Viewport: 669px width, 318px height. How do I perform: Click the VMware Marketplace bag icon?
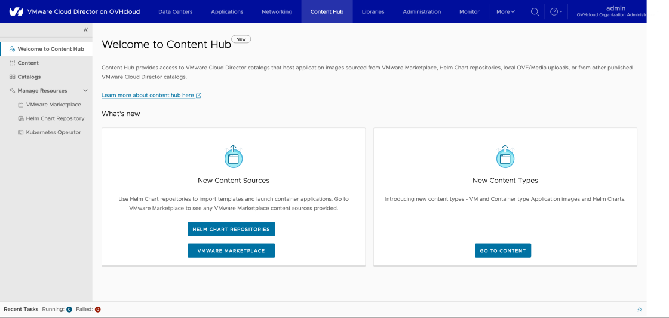click(20, 105)
